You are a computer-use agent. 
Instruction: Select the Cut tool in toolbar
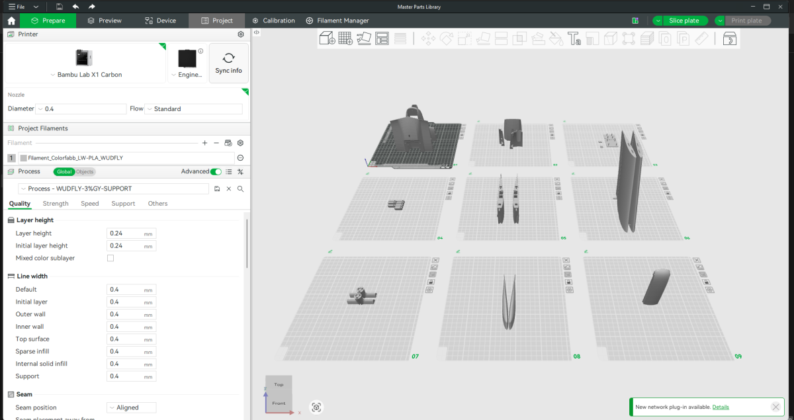502,39
